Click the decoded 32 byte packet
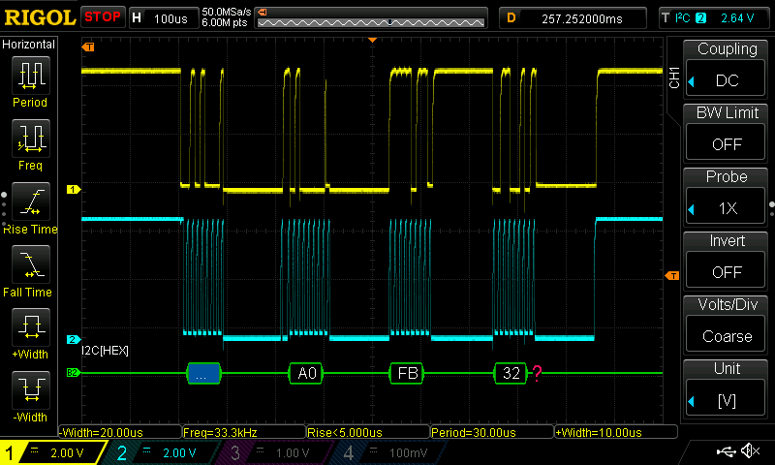775x465 pixels. [x=511, y=373]
